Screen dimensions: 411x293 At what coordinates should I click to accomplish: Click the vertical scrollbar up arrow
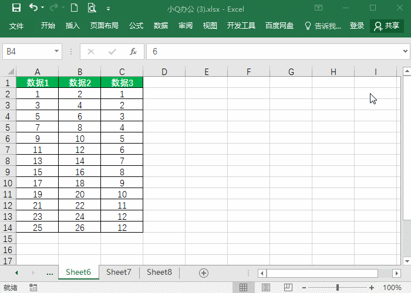[x=407, y=71]
